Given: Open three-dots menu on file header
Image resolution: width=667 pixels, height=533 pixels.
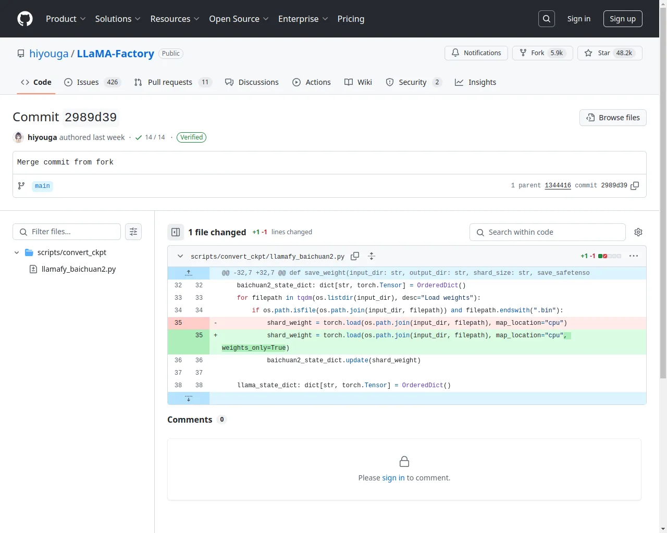Looking at the screenshot, I should tap(634, 256).
